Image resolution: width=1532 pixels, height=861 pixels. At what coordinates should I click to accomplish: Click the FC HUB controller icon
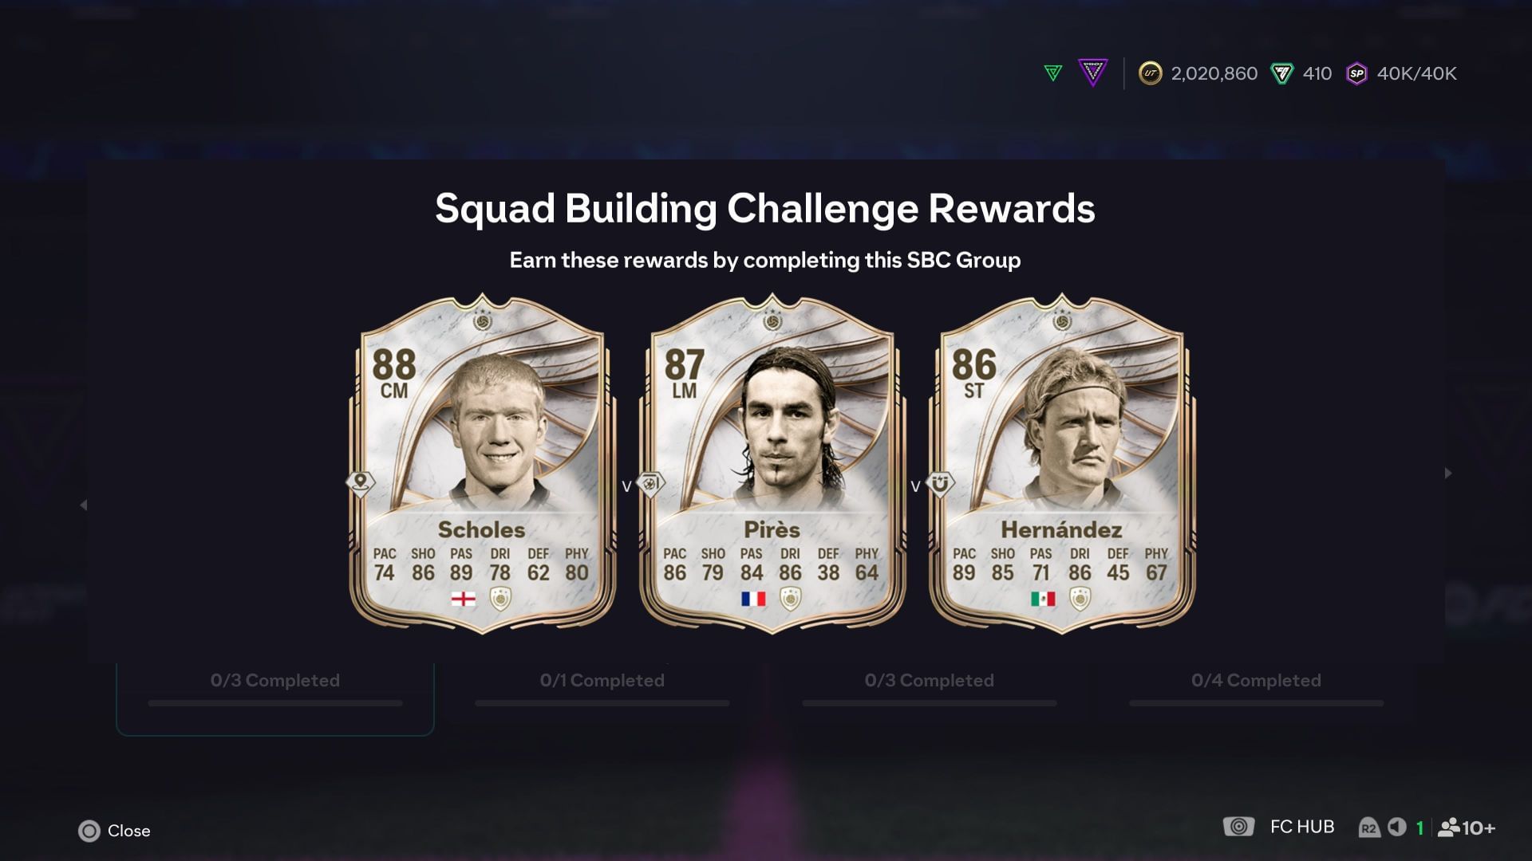1238,827
